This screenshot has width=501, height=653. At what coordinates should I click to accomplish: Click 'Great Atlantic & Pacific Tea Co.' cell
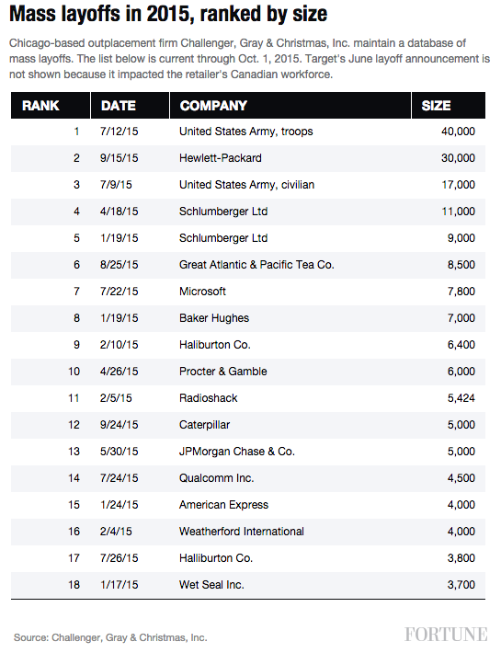pyautogui.click(x=256, y=265)
